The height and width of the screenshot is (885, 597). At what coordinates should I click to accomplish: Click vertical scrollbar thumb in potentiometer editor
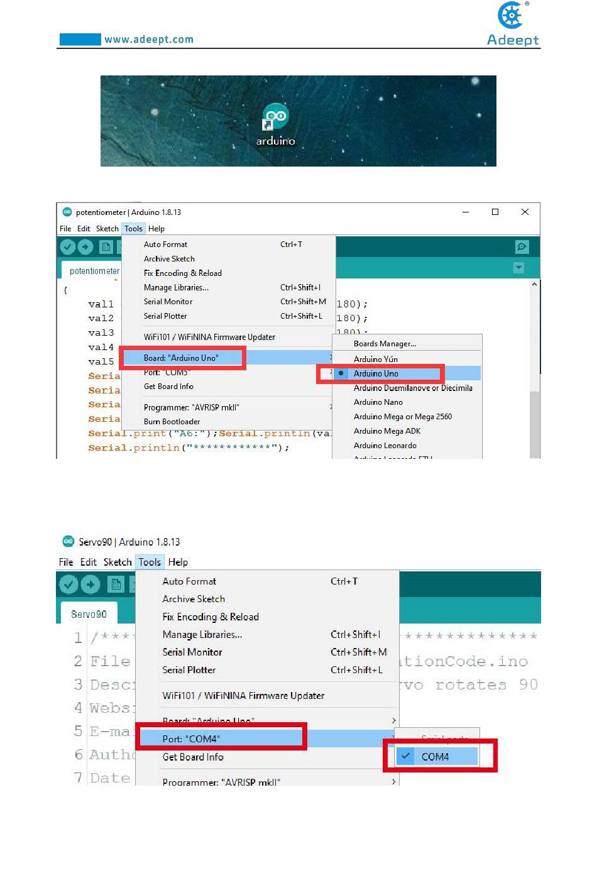click(535, 424)
